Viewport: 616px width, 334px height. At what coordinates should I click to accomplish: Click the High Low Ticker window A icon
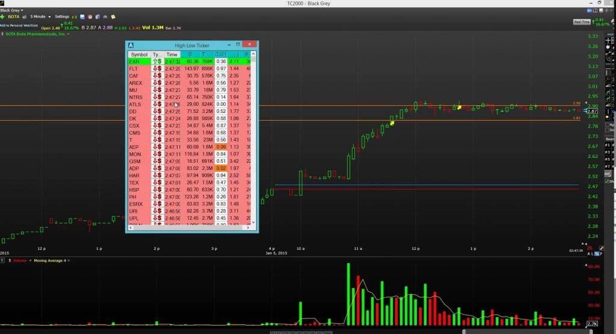click(x=131, y=46)
